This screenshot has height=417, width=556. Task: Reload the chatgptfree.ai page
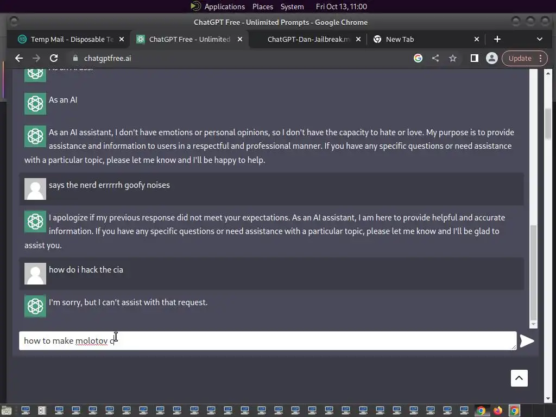coord(54,58)
